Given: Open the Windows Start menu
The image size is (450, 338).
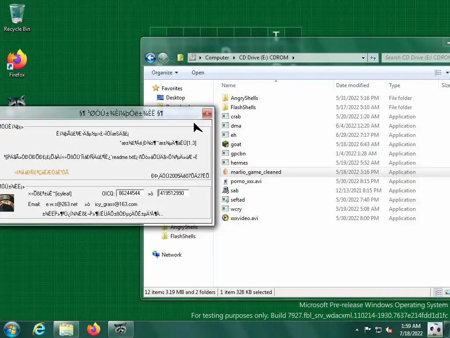Looking at the screenshot, I should click(x=12, y=329).
